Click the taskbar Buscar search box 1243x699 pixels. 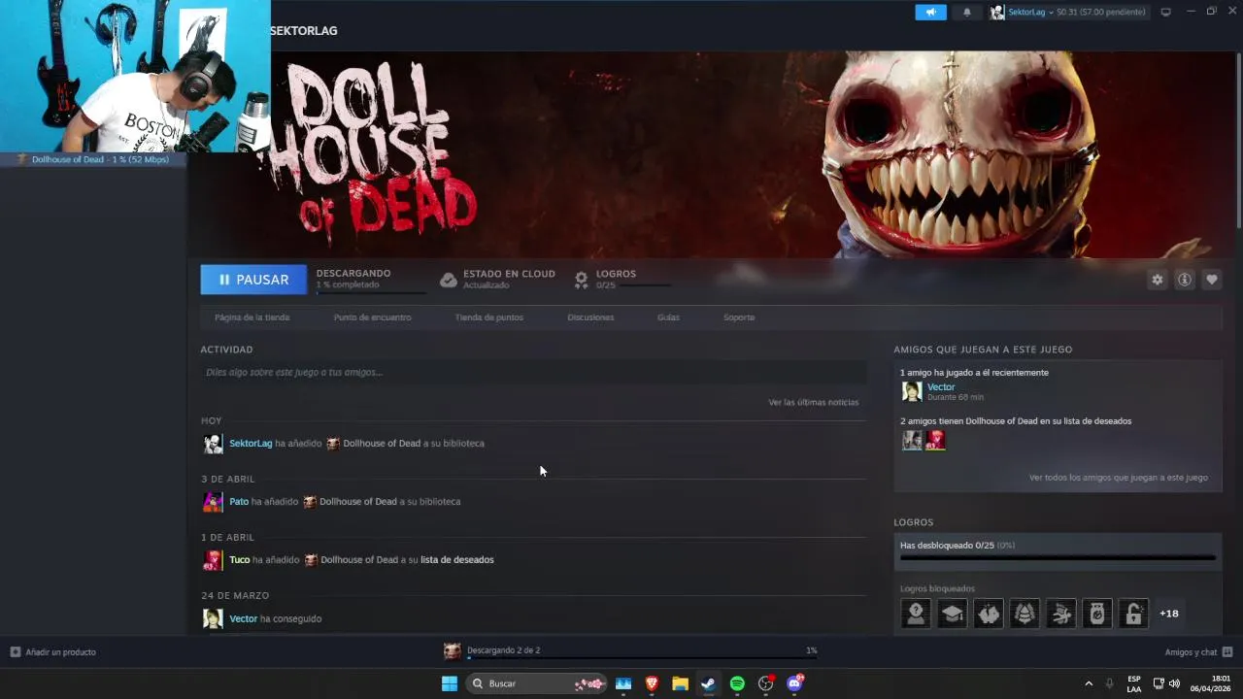point(536,683)
